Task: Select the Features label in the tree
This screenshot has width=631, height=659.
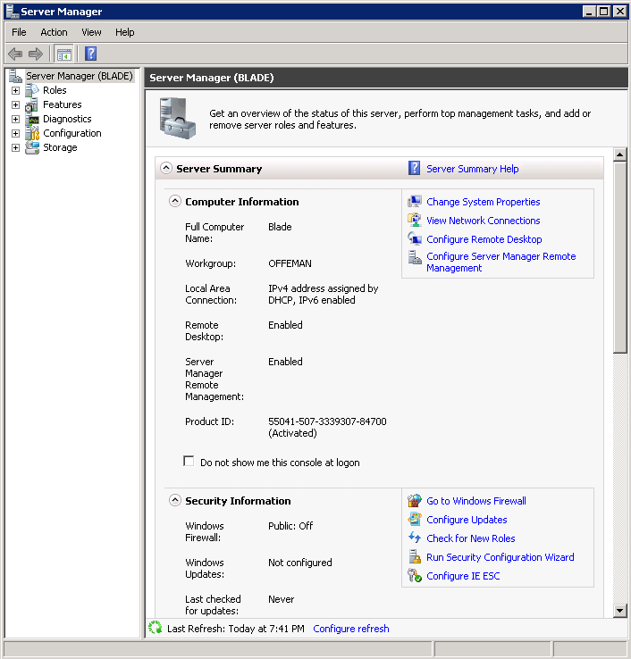Action: pos(63,104)
